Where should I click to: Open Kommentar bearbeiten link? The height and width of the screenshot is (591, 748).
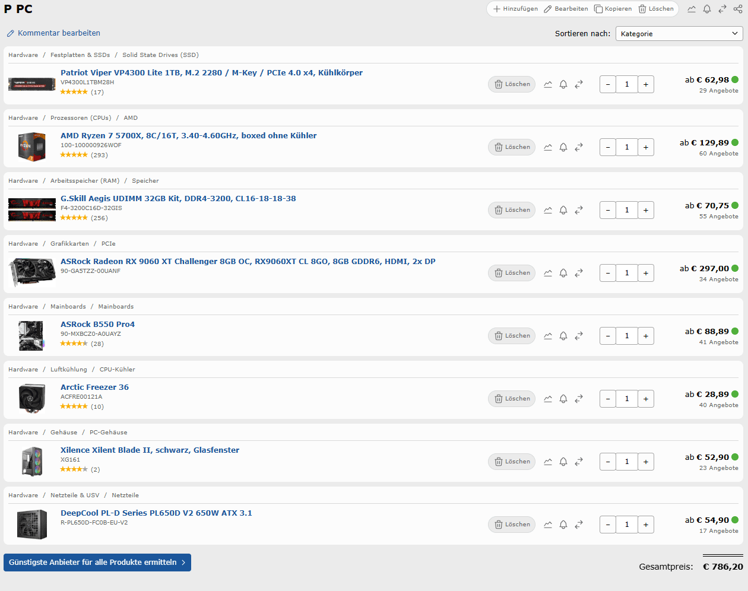tap(53, 33)
